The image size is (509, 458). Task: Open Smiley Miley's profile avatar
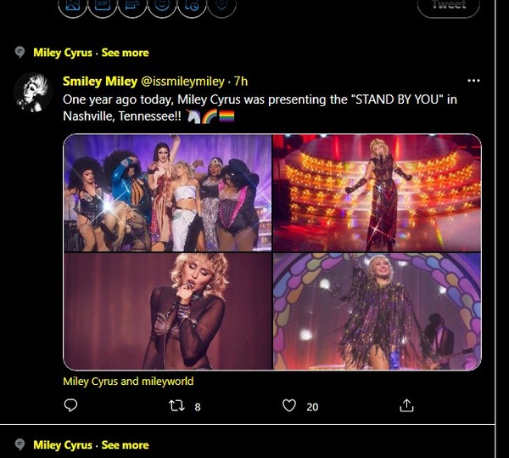[x=33, y=91]
